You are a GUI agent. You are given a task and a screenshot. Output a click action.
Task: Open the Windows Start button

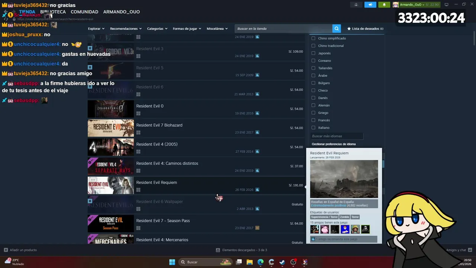(x=172, y=262)
